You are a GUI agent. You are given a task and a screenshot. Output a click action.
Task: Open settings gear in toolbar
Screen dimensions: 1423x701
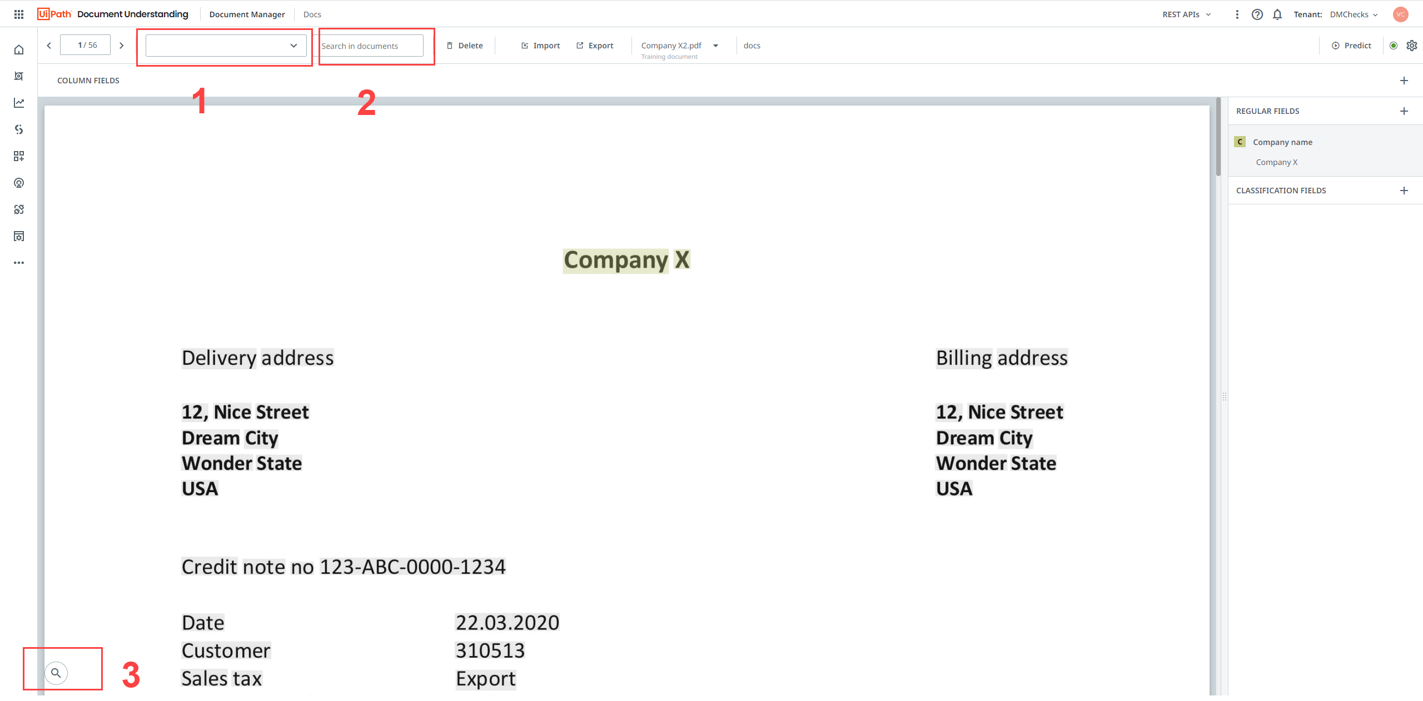tap(1412, 46)
